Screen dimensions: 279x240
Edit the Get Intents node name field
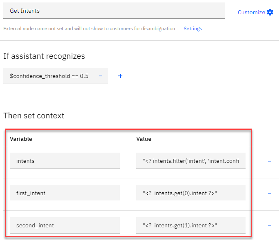[x=114, y=11]
